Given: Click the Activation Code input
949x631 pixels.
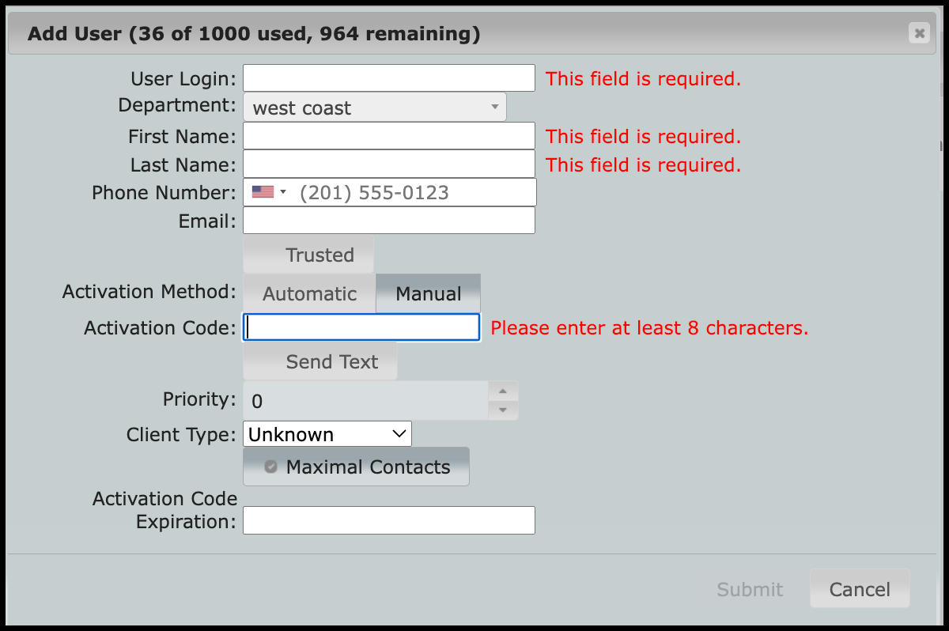Looking at the screenshot, I should point(361,327).
